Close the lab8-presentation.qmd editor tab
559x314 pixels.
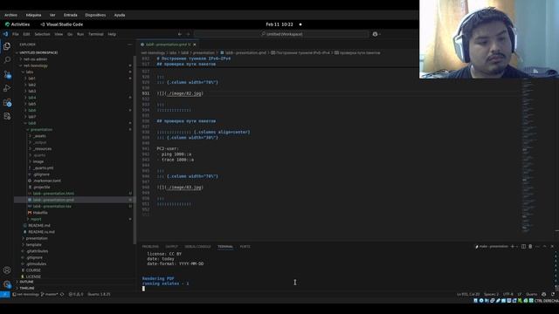[x=194, y=44]
